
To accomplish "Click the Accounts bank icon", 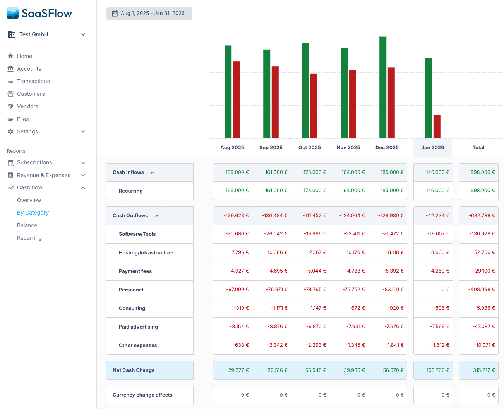I will pos(10,69).
